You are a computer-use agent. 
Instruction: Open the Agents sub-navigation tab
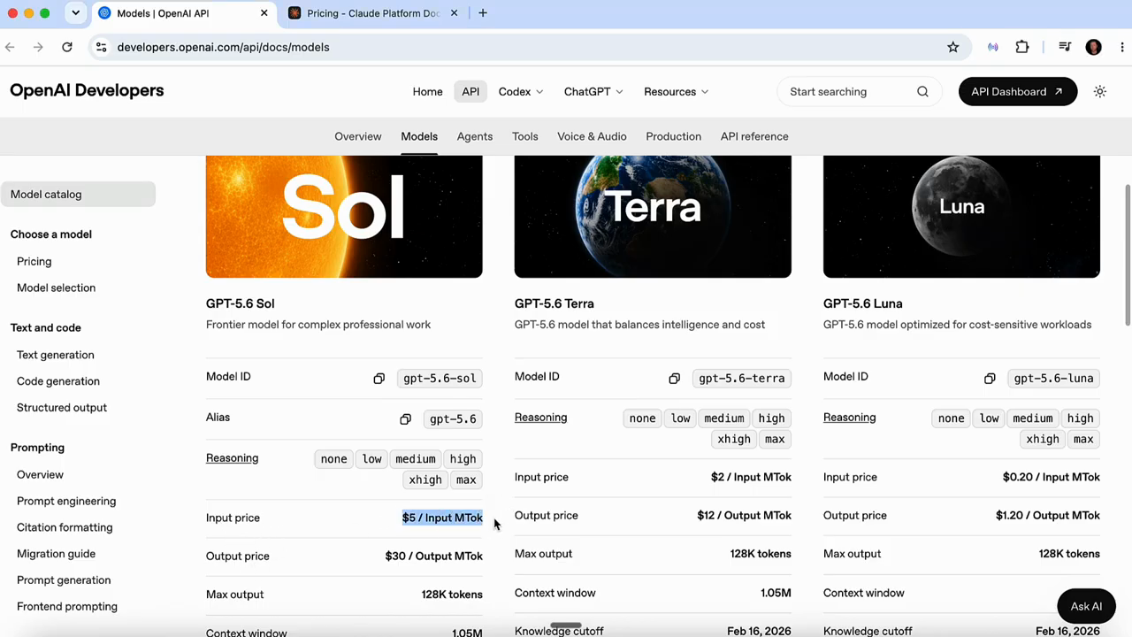click(x=475, y=136)
